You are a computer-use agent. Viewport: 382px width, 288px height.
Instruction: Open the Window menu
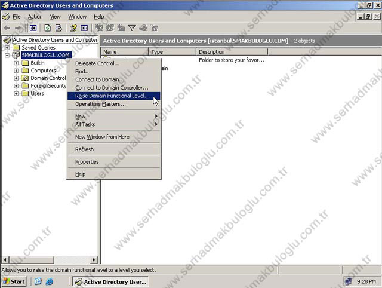pos(77,17)
